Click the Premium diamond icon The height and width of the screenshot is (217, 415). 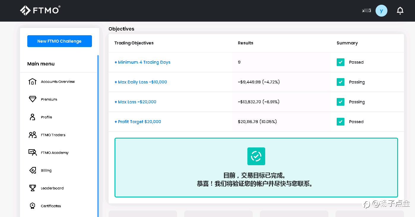pos(32,99)
